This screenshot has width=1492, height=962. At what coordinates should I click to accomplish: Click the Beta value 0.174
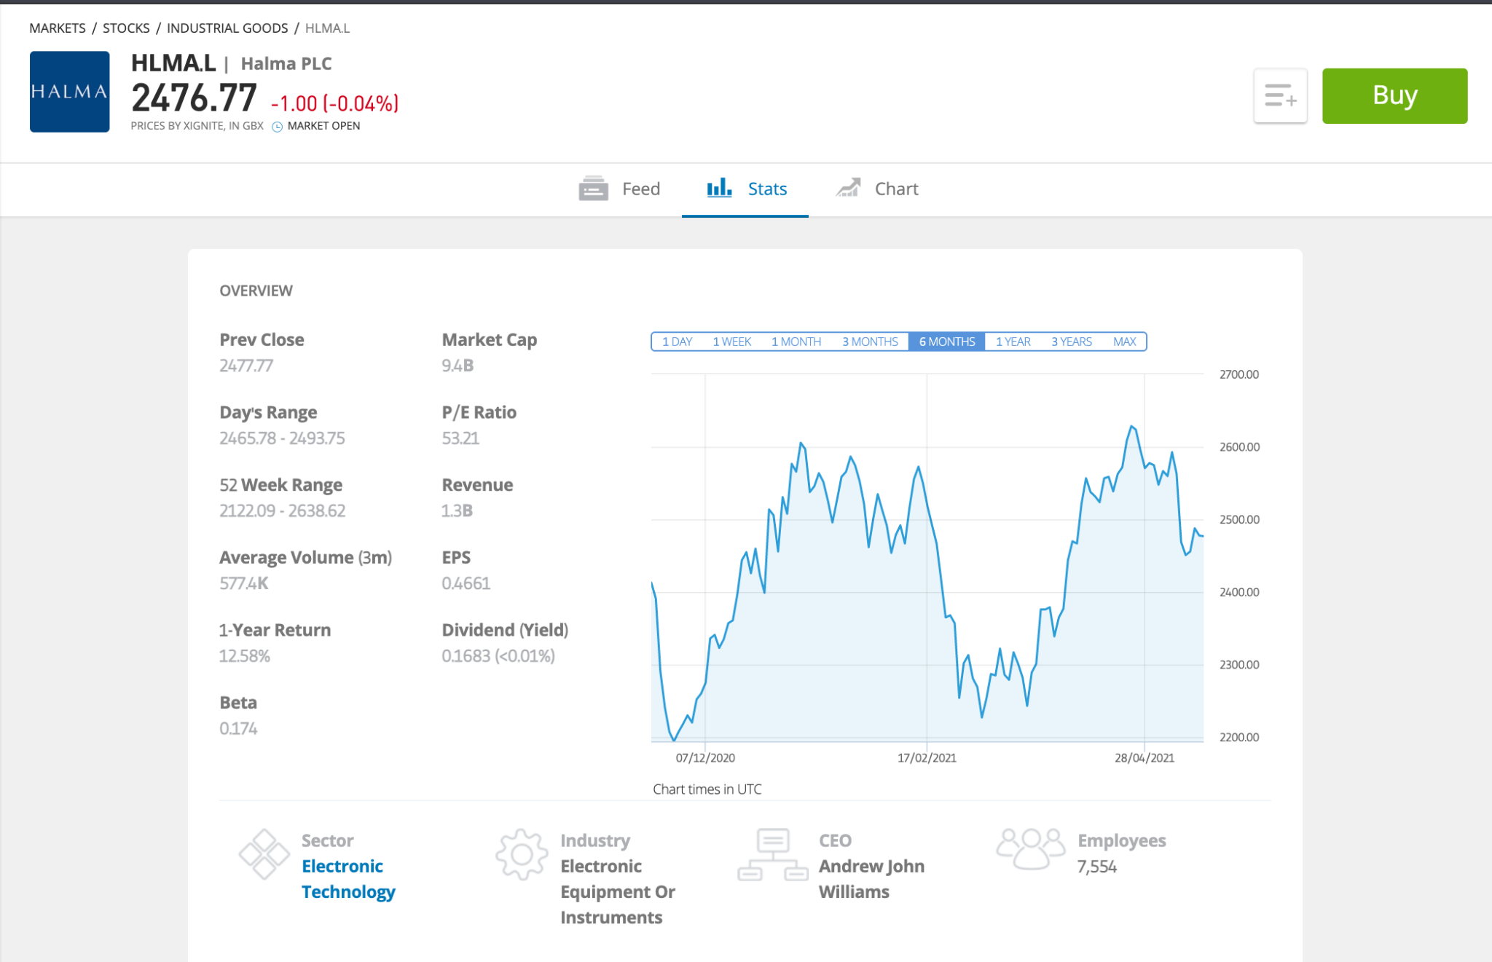click(238, 728)
